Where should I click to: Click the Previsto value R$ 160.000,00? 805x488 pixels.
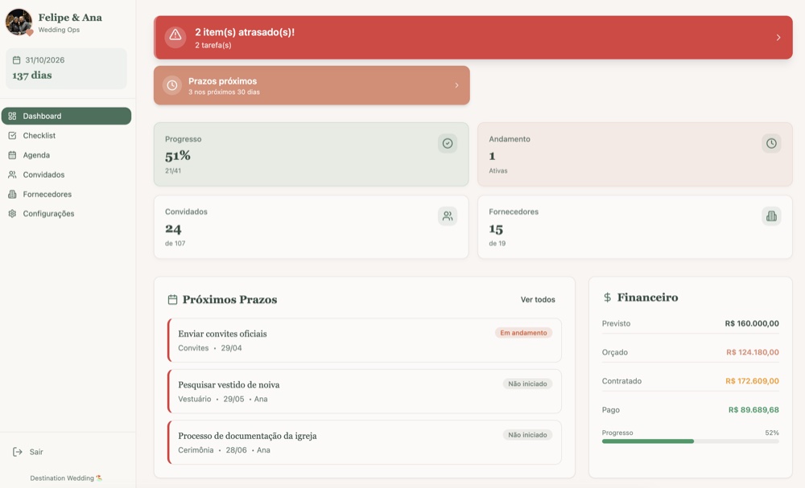pyautogui.click(x=752, y=323)
